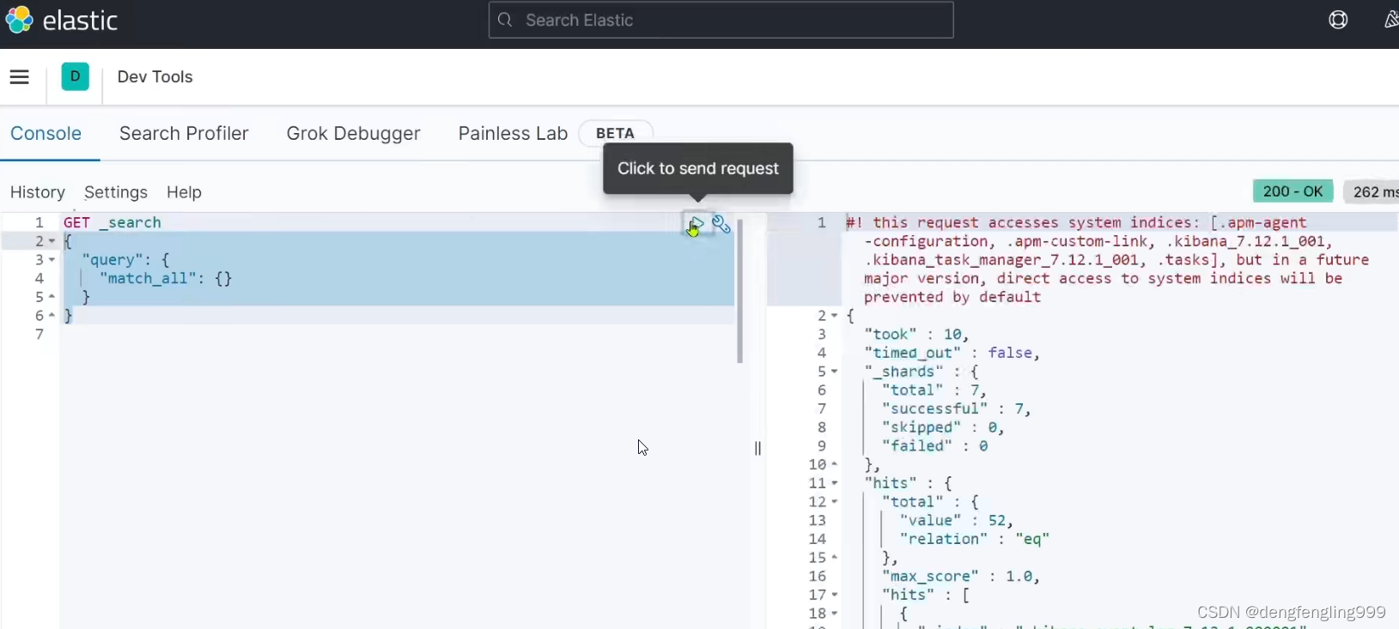Click the pane resize handle
Viewport: 1399px width, 629px height.
point(757,448)
